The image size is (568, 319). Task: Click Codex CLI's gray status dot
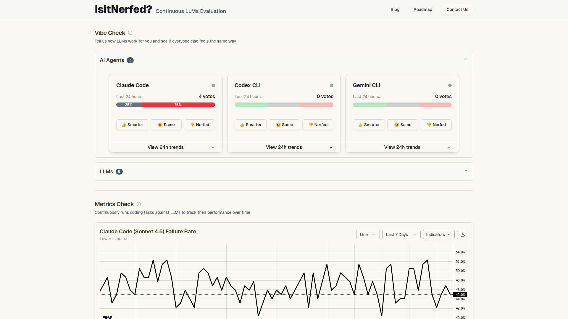(332, 85)
